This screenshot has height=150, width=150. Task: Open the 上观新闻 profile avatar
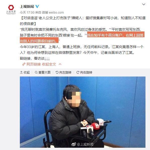pos(11,10)
